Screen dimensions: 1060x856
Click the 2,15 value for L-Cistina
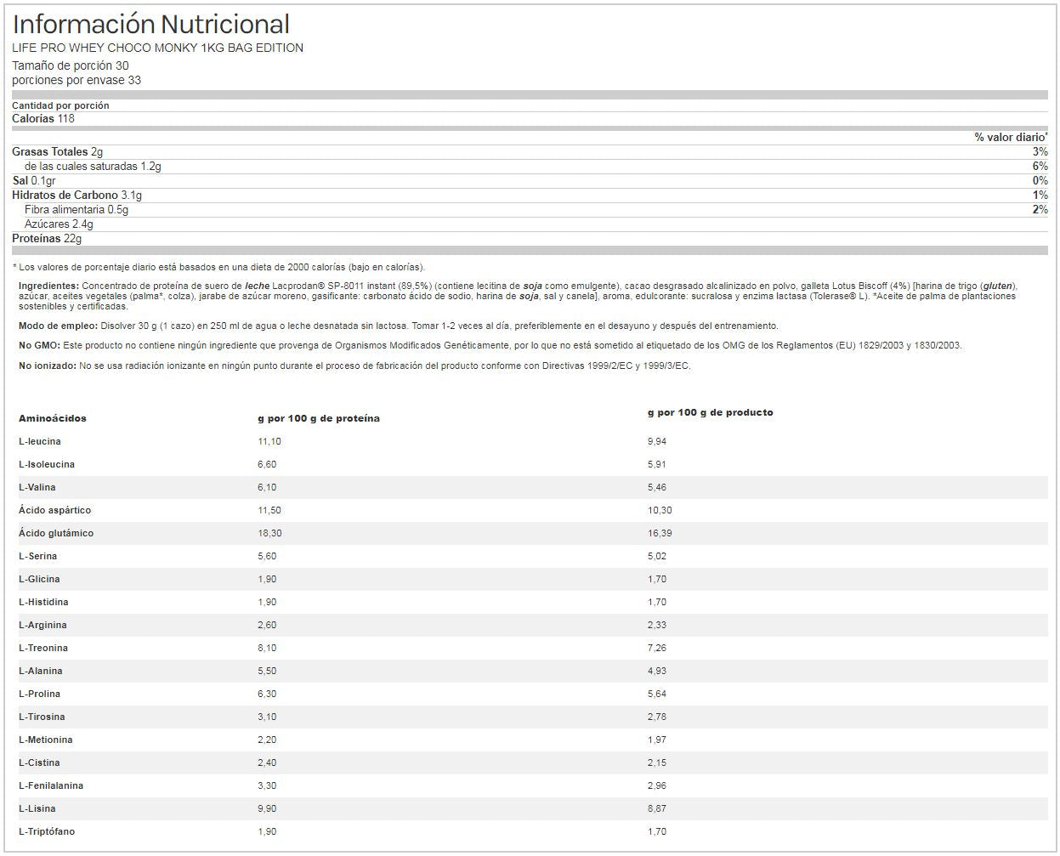pos(657,762)
